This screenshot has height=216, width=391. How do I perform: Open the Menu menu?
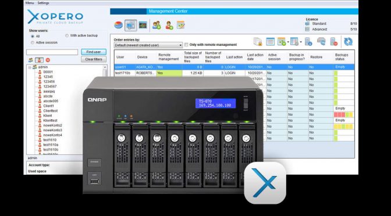(x=30, y=3)
